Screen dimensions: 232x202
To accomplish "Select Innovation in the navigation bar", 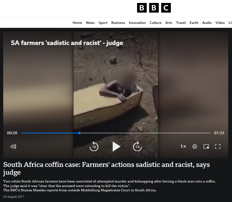I will pos(137,23).
